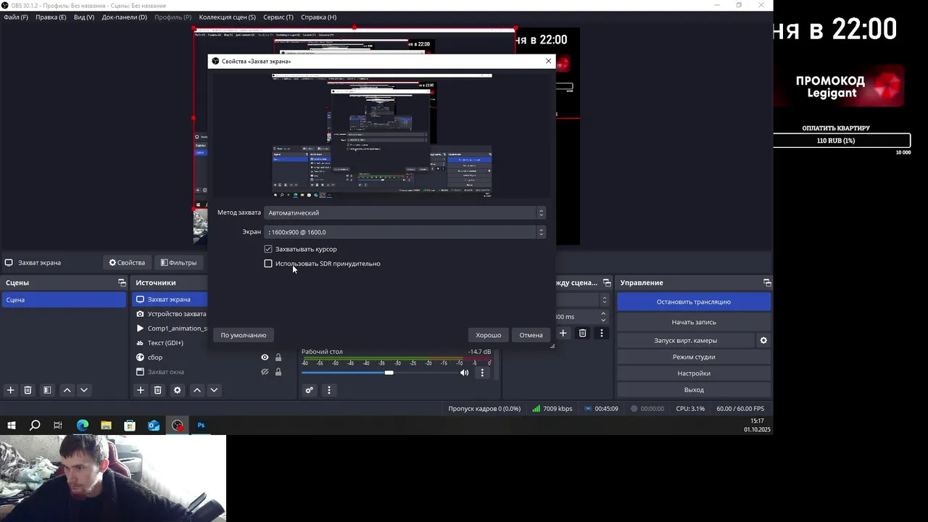This screenshot has height=522, width=928.
Task: Add a new scene with the Scenes plus icon
Action: 10,390
